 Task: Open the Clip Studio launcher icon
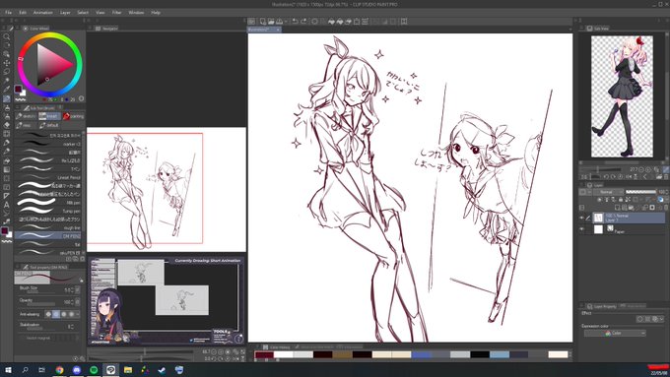tap(251, 21)
